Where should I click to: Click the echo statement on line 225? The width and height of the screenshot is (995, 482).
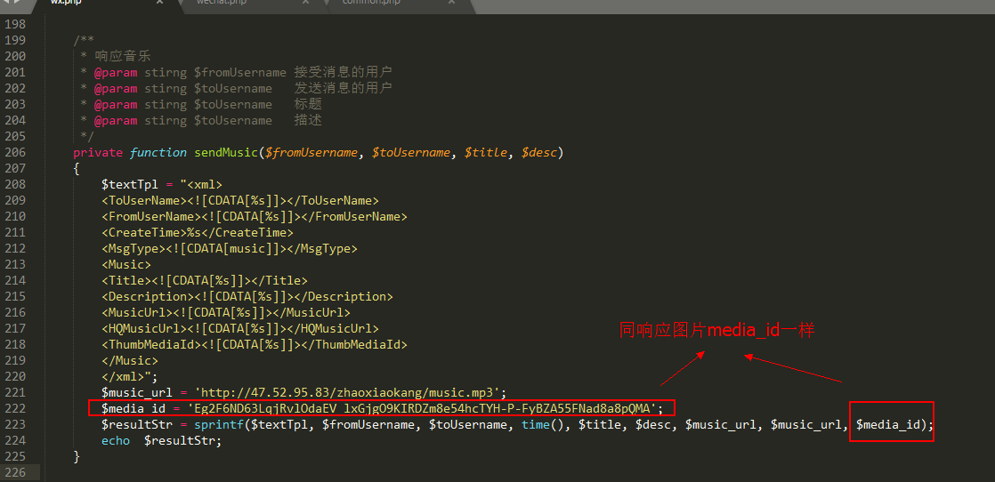[115, 441]
